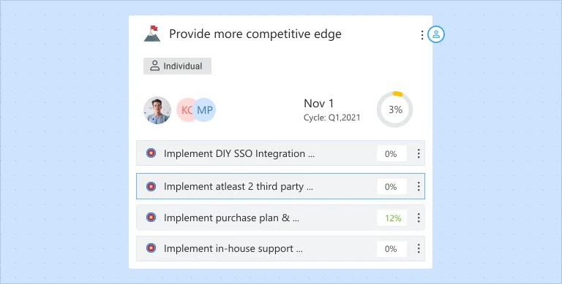Select the Individual tag badge
This screenshot has height=284, width=562.
(177, 66)
